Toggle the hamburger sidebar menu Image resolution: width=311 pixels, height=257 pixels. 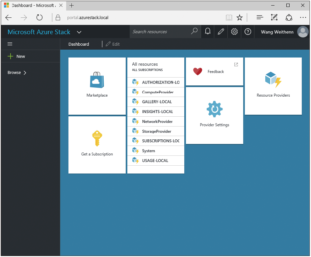(10, 44)
